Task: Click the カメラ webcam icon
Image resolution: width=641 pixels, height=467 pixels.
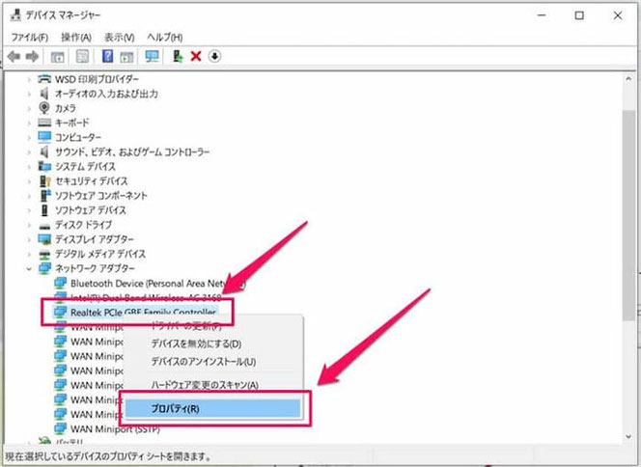Action: [44, 108]
